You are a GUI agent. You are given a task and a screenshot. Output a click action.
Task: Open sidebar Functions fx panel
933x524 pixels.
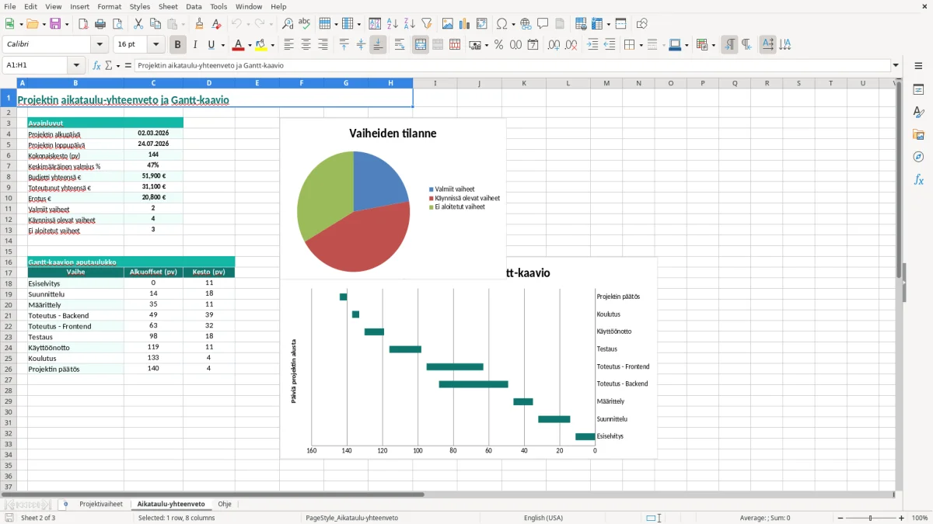(x=918, y=180)
